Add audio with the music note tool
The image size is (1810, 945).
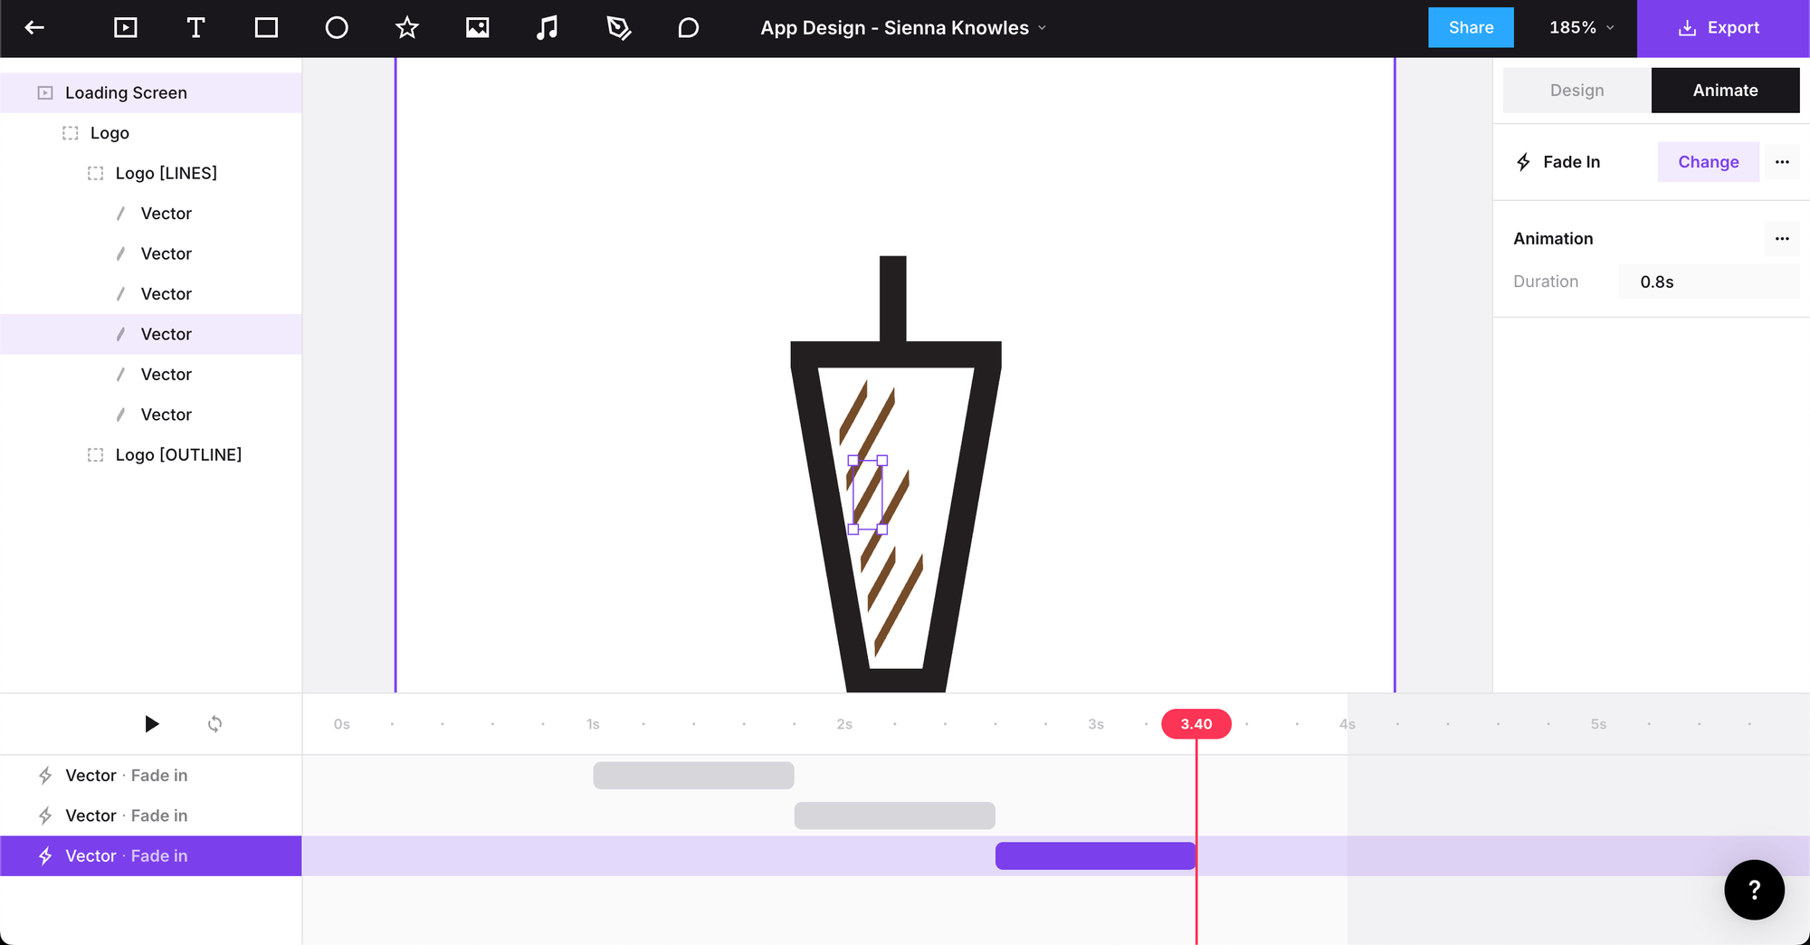click(x=547, y=28)
